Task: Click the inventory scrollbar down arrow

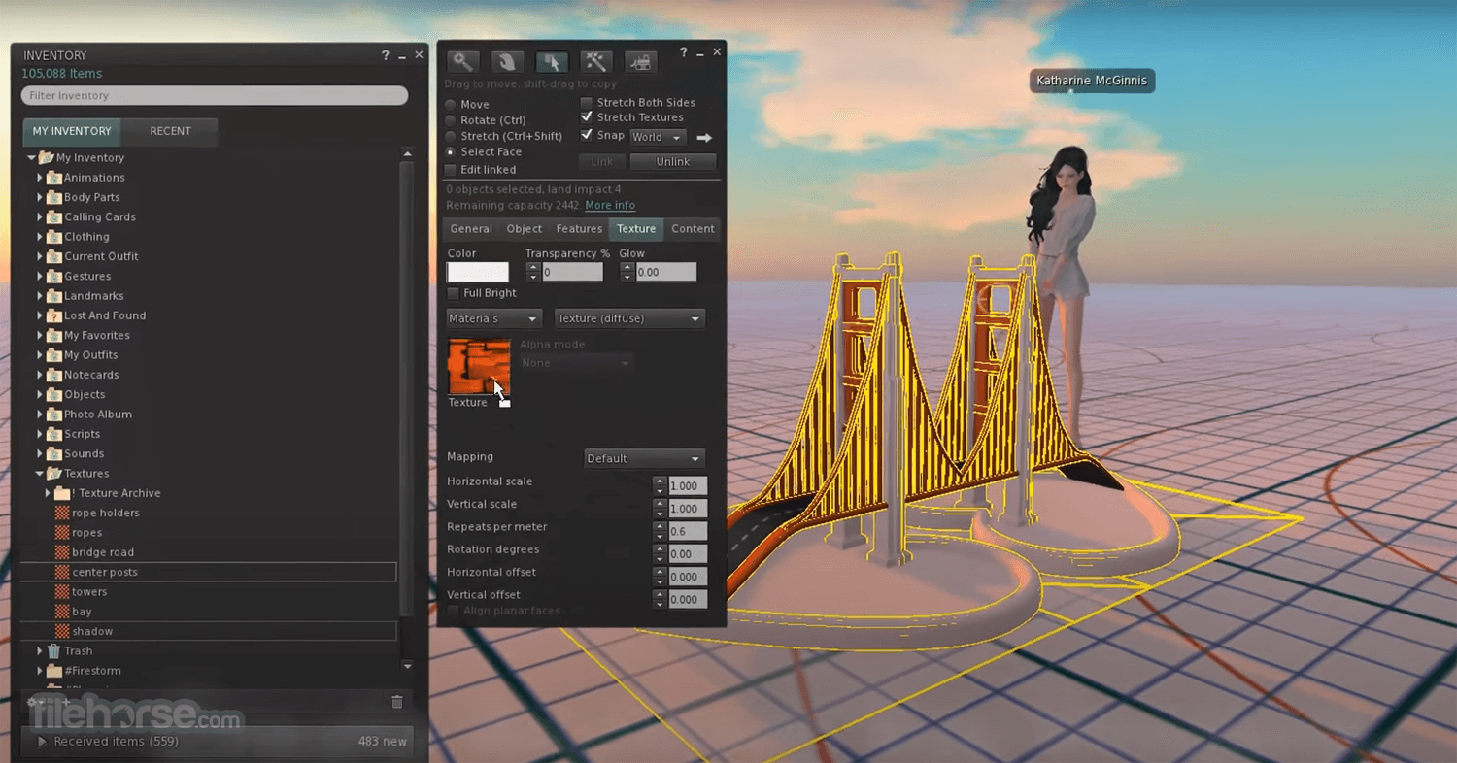Action: (407, 666)
